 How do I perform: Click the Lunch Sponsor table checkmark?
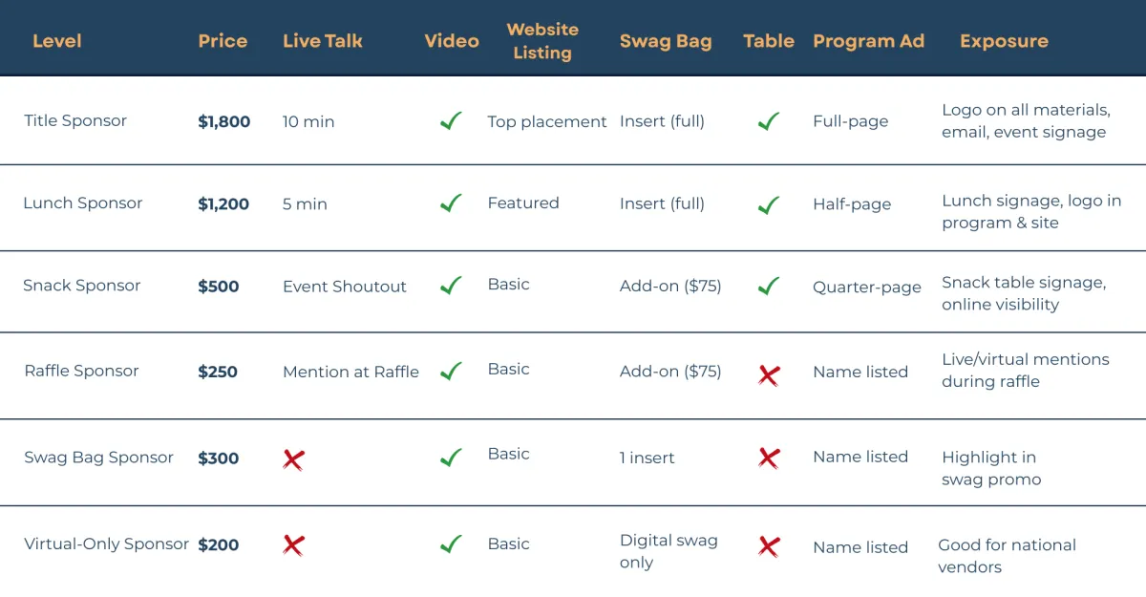[x=769, y=203]
